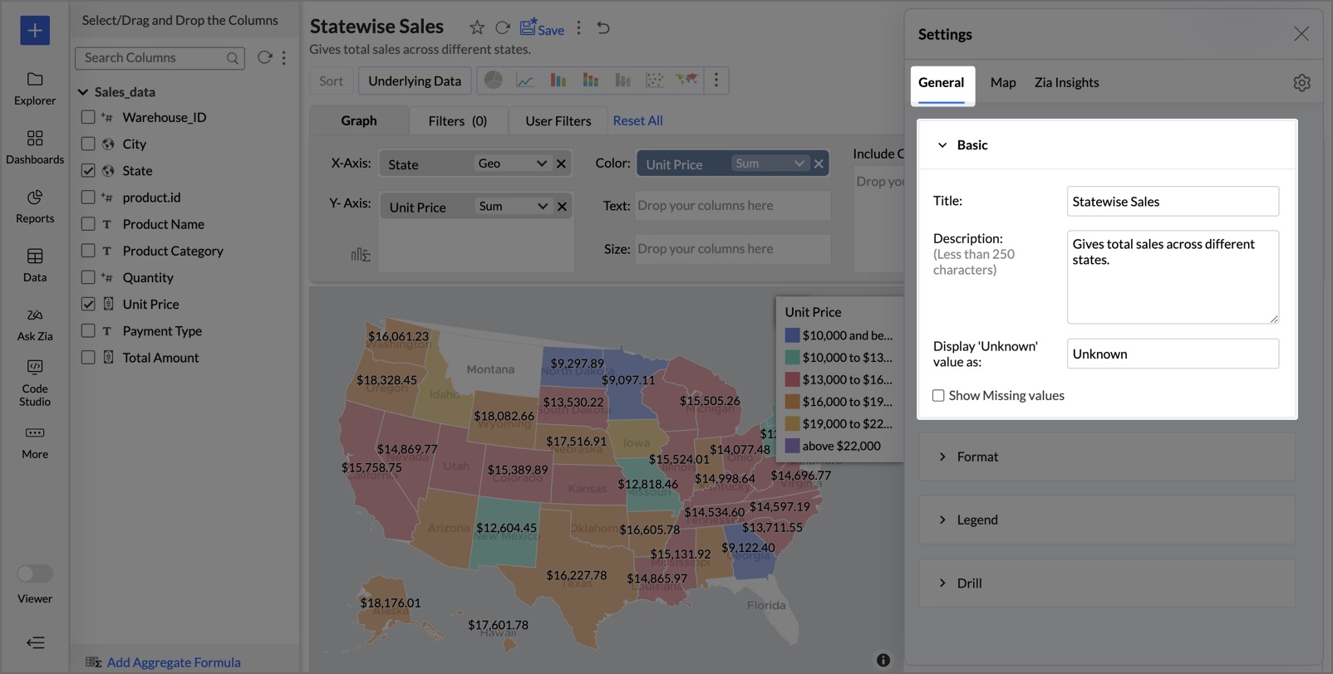The image size is (1333, 674).
Task: Open Code Studio in sidebar
Action: click(35, 382)
